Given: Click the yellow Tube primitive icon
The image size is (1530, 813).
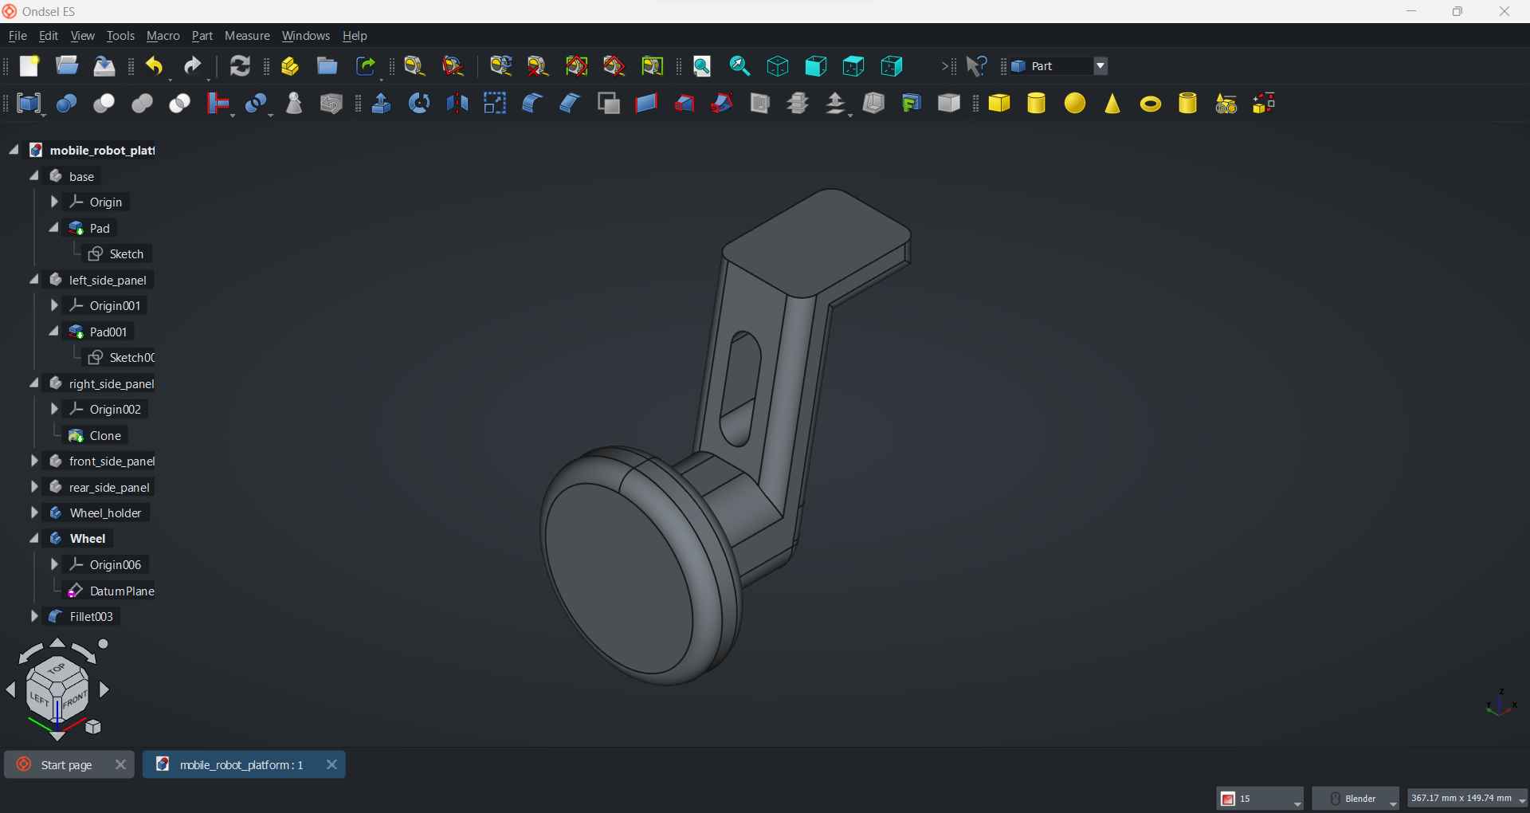Looking at the screenshot, I should coord(1188,104).
